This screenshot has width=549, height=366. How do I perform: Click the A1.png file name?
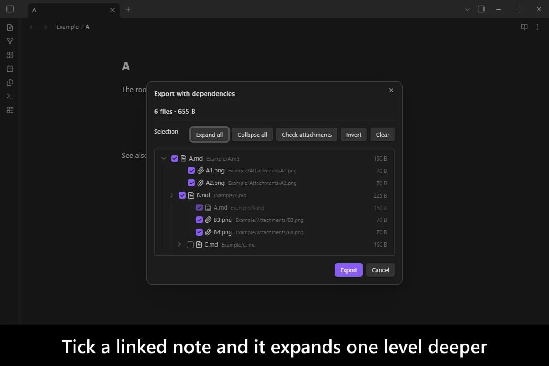click(x=215, y=171)
